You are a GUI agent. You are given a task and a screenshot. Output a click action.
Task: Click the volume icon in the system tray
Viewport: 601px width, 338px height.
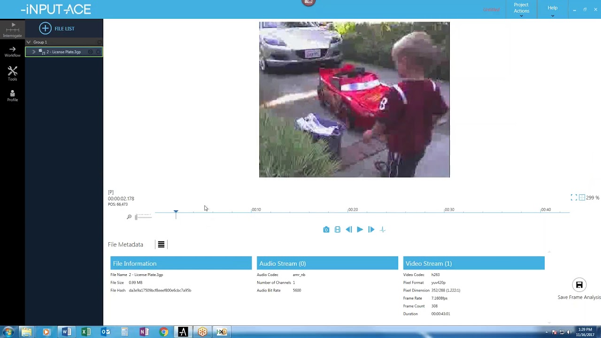[x=569, y=332]
